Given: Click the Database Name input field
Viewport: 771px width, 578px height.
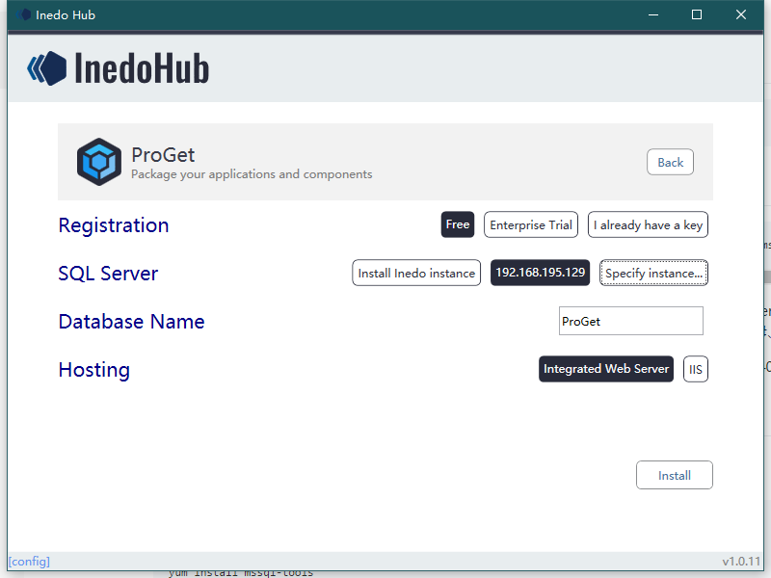Looking at the screenshot, I should tap(631, 321).
